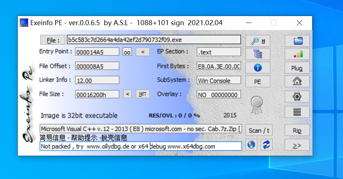Click the home icon button
343x179 pixels.
297,81
